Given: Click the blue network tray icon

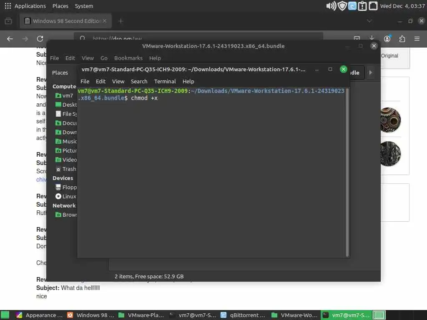Looking at the screenshot, I should click(x=352, y=6).
